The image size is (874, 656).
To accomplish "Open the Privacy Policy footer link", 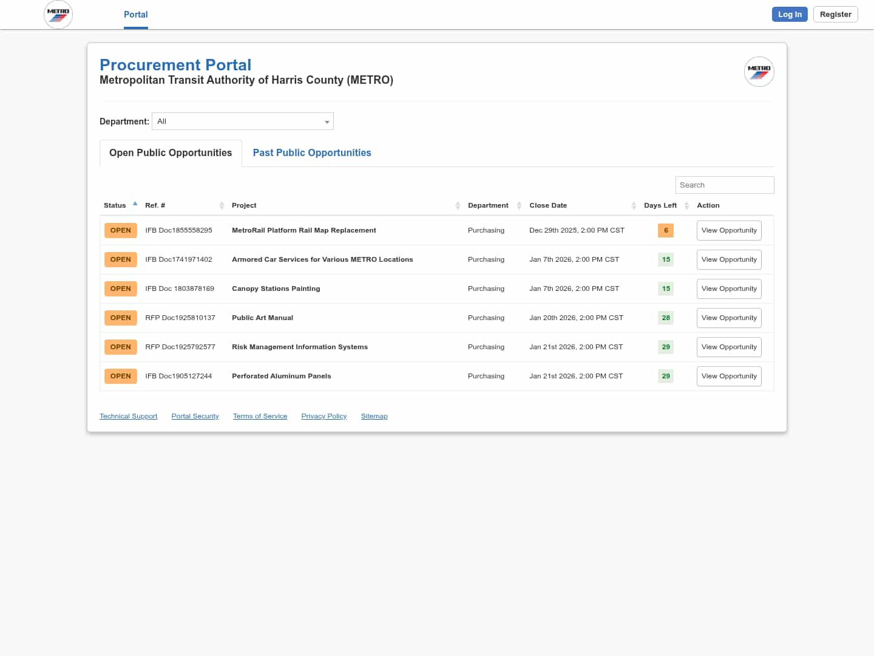I will click(324, 416).
